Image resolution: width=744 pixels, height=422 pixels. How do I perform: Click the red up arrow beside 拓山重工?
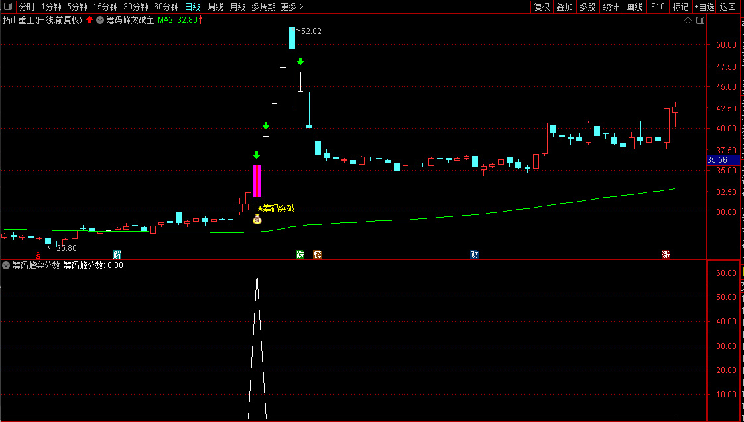pos(90,20)
